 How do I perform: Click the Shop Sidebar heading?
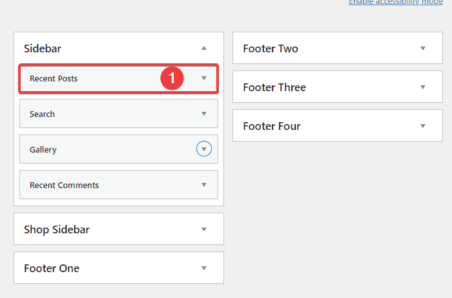57,229
